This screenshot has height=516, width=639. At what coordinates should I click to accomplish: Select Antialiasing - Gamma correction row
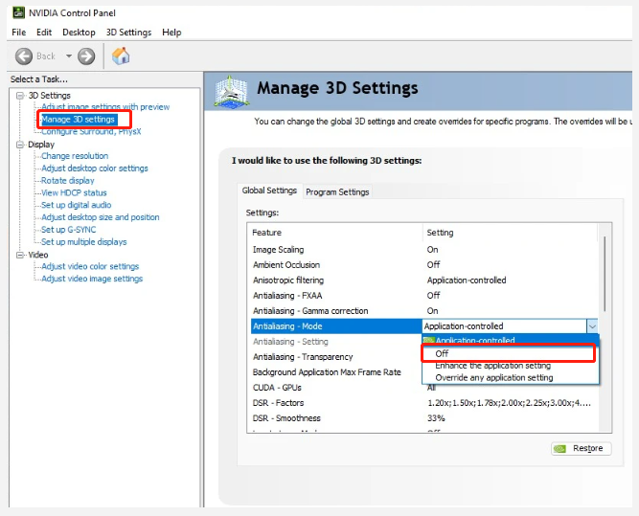point(423,311)
